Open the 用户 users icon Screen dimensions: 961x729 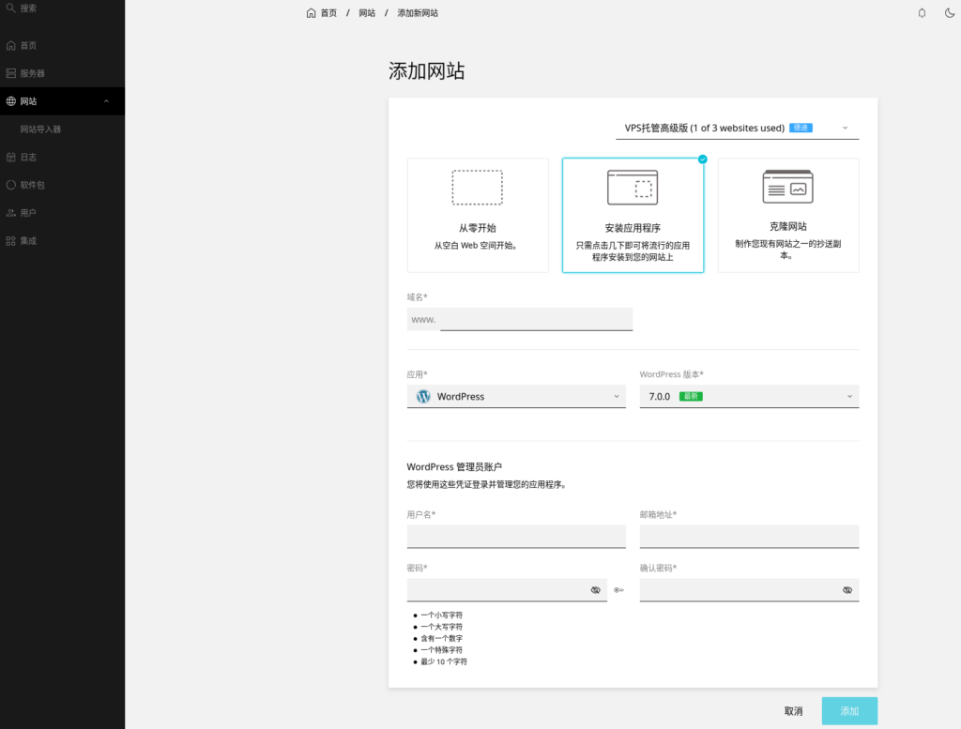(10, 213)
